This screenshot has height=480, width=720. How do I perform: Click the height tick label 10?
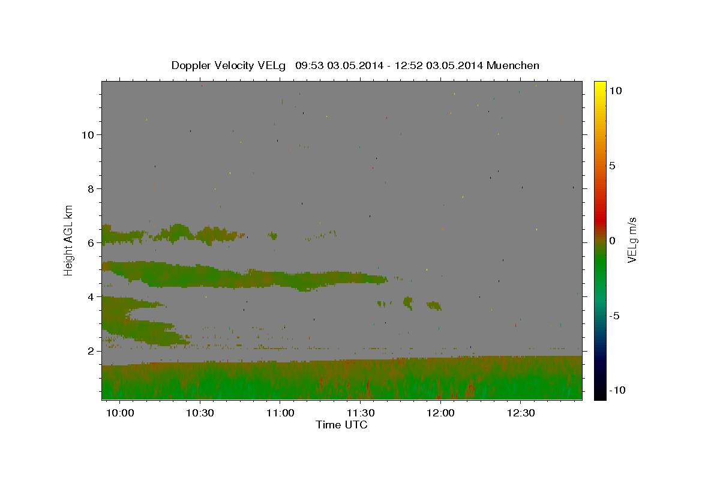(89, 135)
